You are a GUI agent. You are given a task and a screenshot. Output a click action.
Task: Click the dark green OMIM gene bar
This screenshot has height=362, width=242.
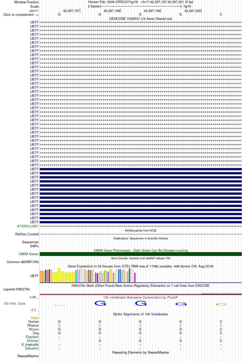click(141, 254)
